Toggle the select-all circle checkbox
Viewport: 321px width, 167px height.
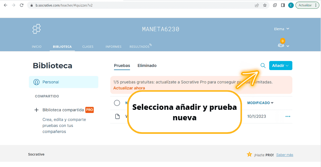[117, 103]
